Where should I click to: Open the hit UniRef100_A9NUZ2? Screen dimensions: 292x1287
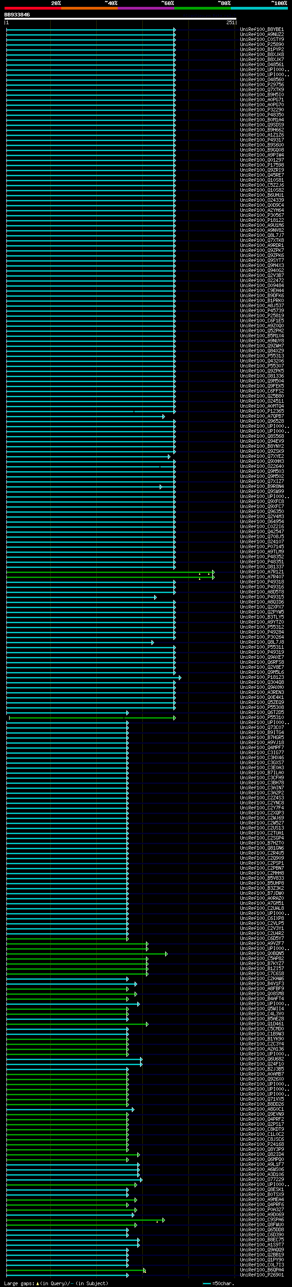(262, 35)
